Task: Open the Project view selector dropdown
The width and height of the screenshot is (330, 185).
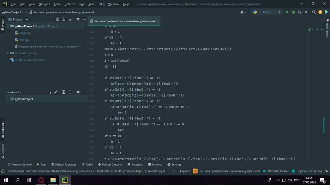Action: pyautogui.click(x=17, y=19)
